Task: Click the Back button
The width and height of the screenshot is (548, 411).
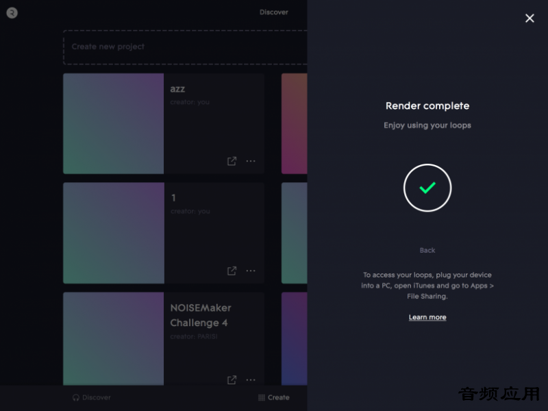Action: (x=427, y=250)
